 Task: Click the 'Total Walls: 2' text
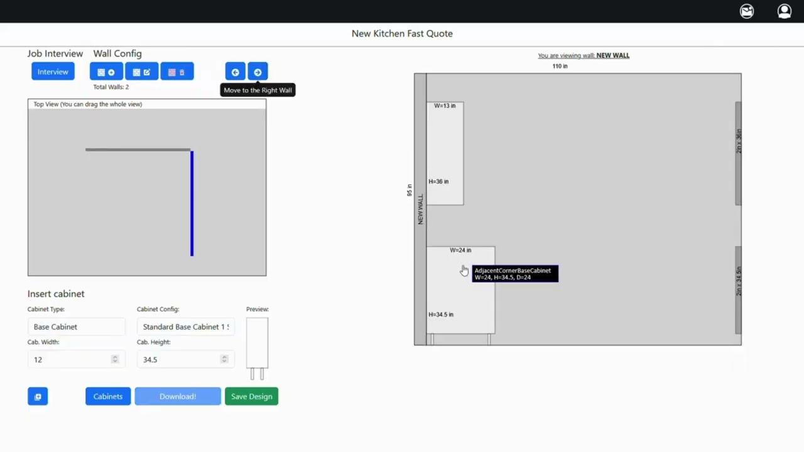[x=111, y=87]
